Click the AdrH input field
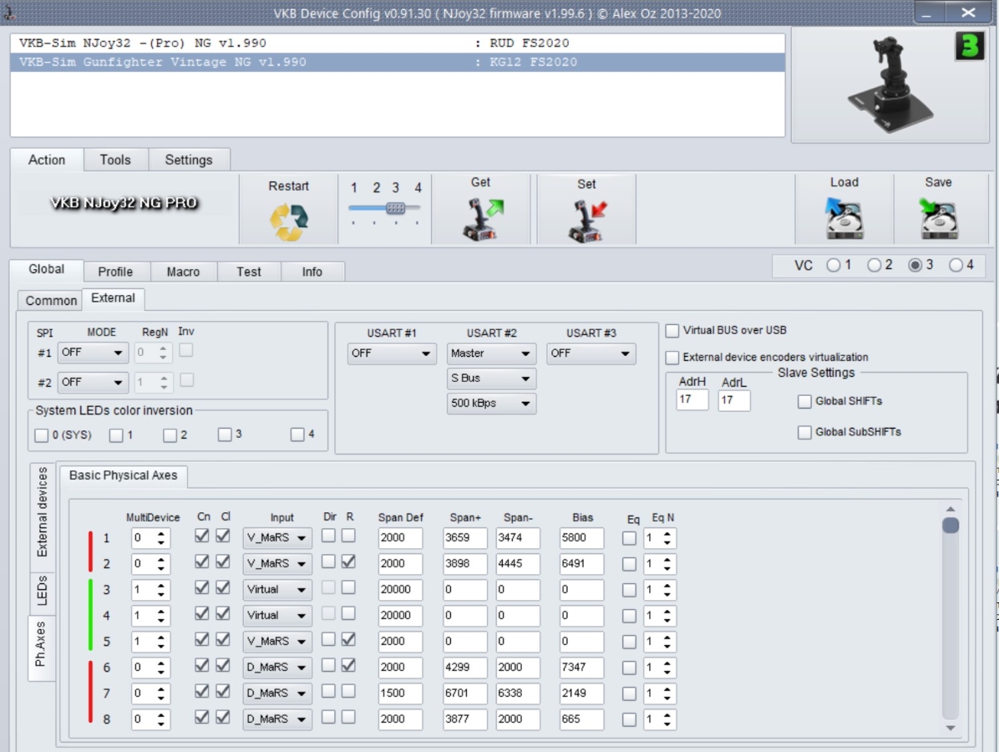The width and height of the screenshot is (999, 752). pyautogui.click(x=692, y=400)
